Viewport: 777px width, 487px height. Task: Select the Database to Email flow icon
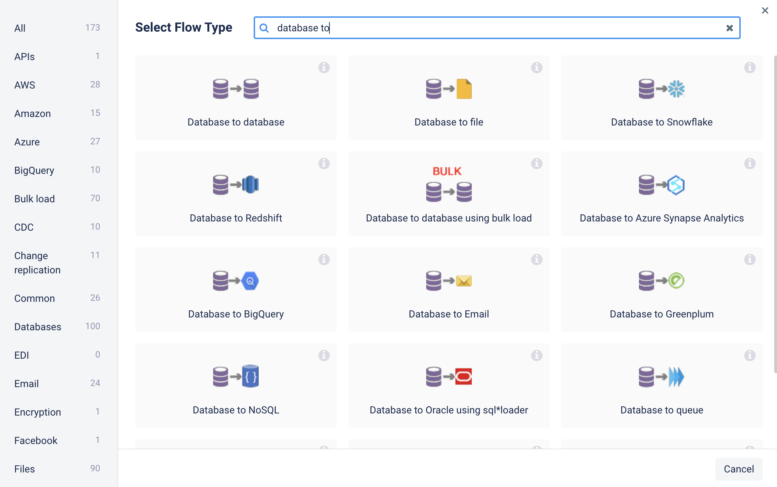(449, 281)
